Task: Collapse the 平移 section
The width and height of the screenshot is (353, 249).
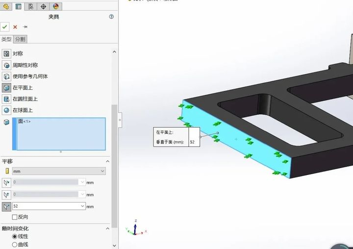Action: (108, 161)
